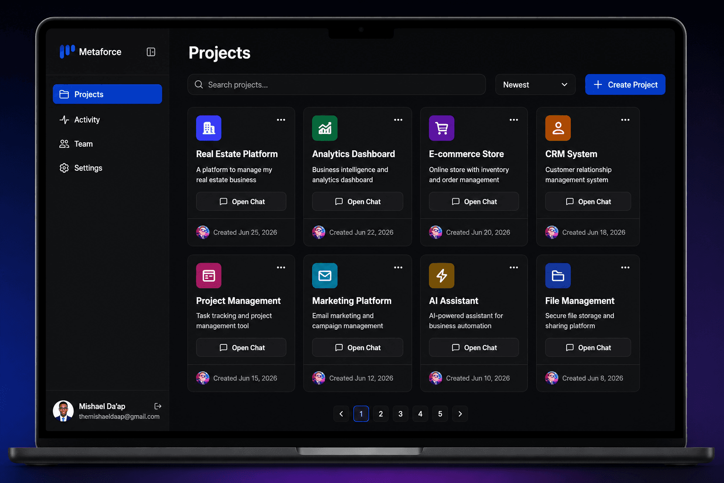
Task: Click the Projects page heading
Action: [220, 53]
